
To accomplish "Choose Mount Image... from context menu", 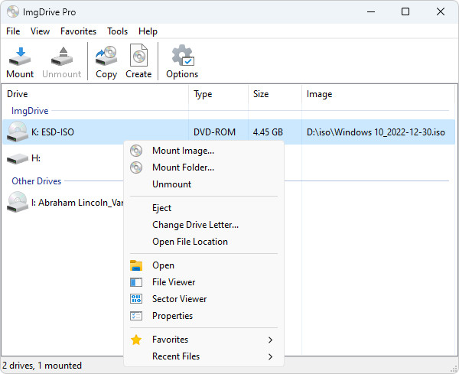I will pyautogui.click(x=184, y=151).
